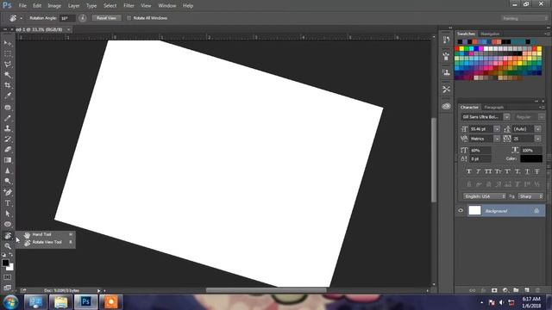Screen dimensions: 552x310
Task: Select the History Brush tool
Action: 8,139
